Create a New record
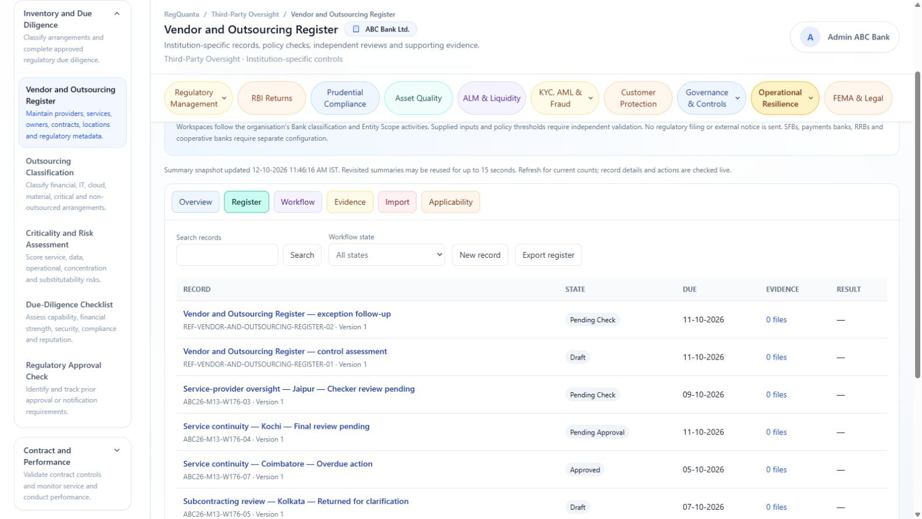Viewport: 922px width, 519px height. pyautogui.click(x=480, y=255)
